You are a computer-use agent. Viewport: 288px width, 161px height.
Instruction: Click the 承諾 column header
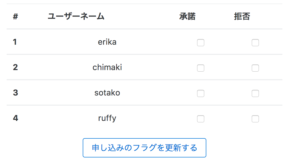188,16
